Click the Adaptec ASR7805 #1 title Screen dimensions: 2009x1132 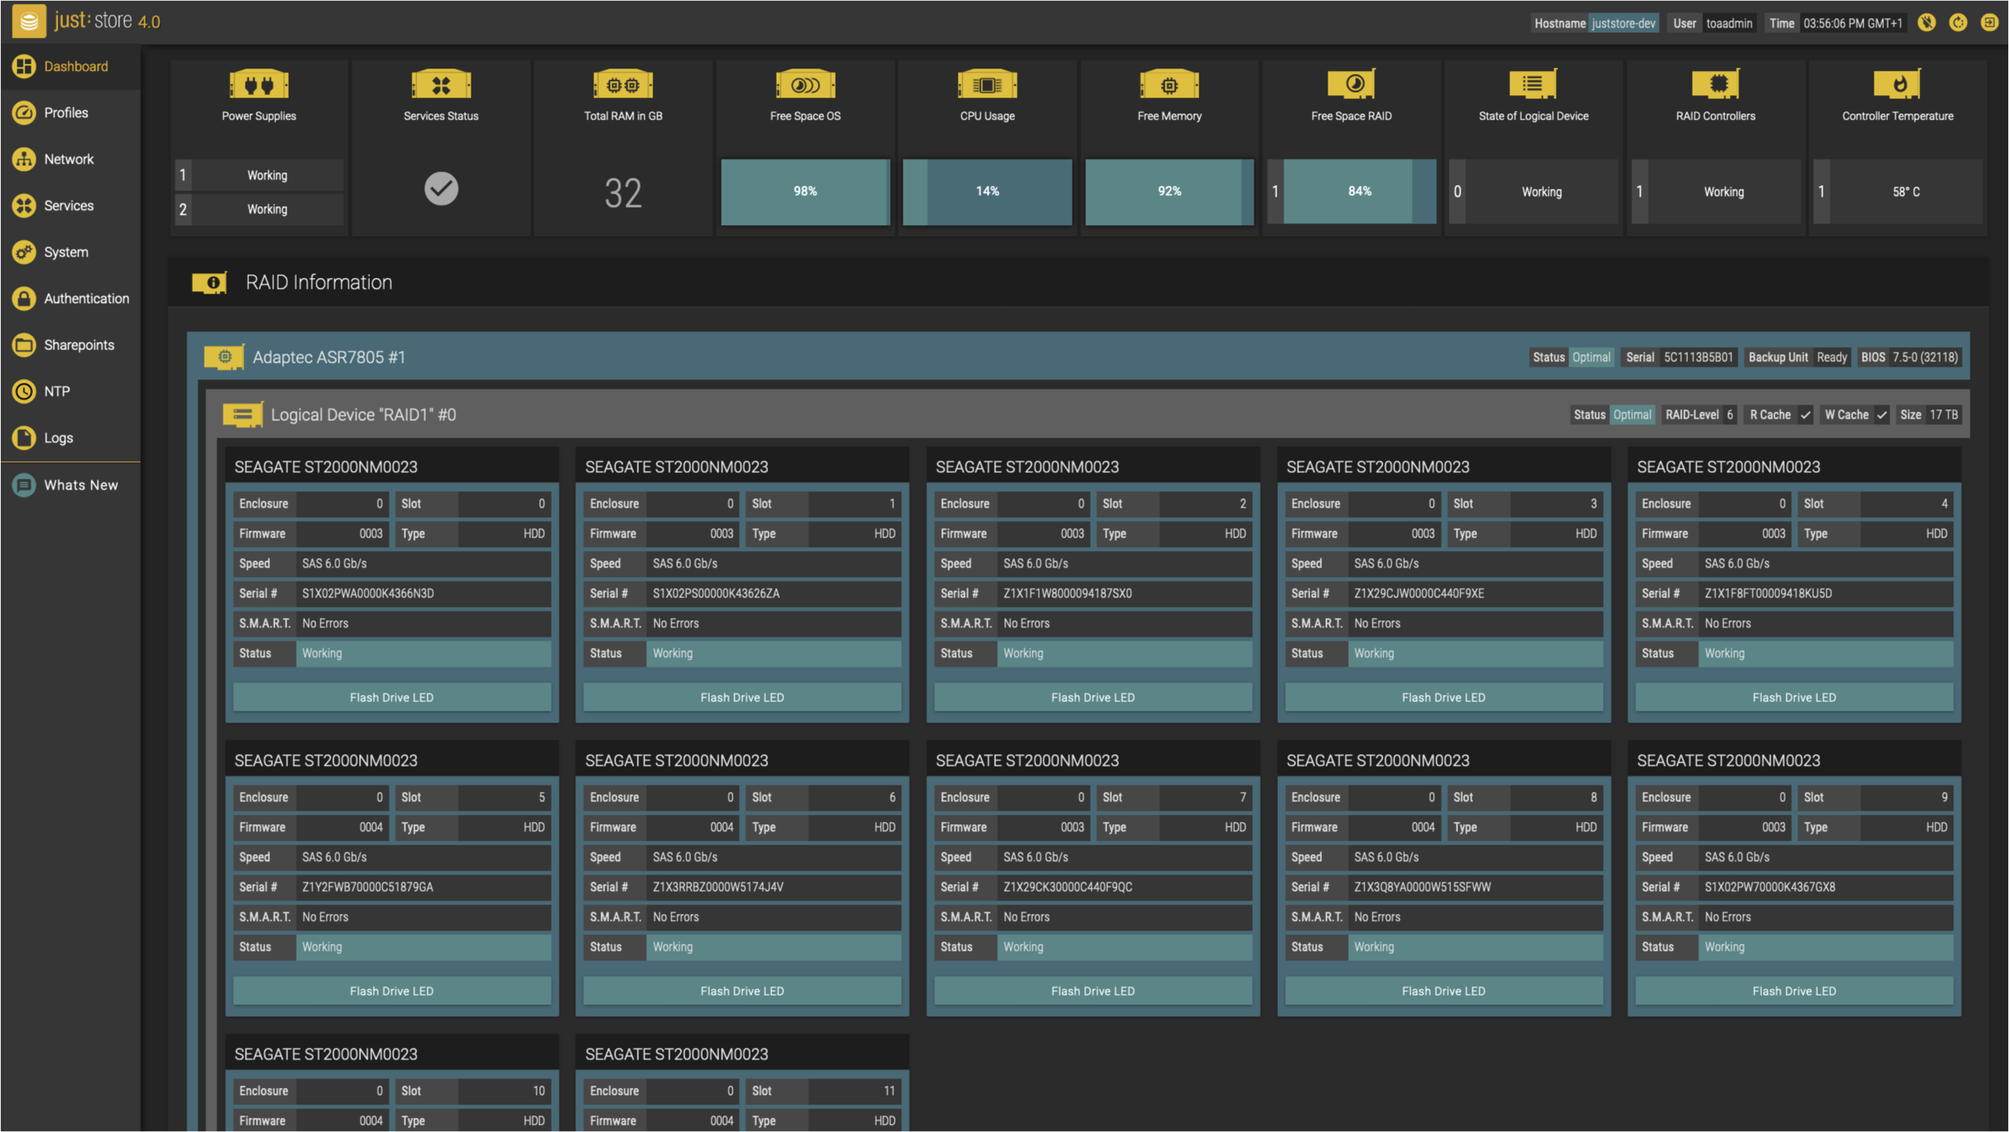coord(329,357)
